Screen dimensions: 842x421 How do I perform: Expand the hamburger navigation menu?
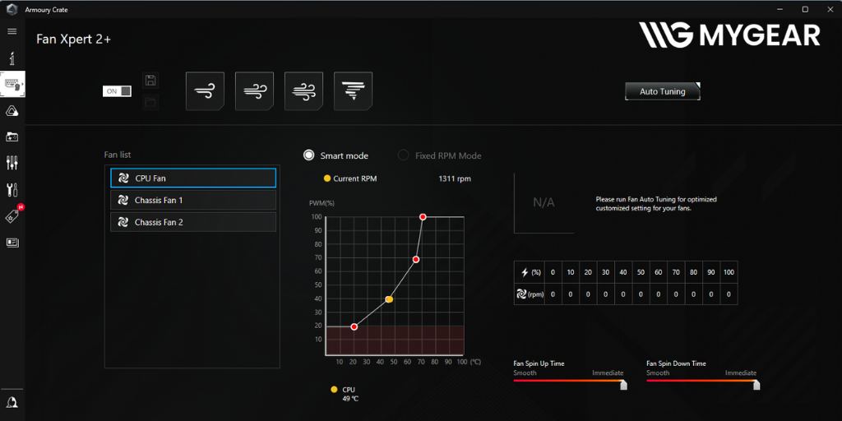[12, 31]
